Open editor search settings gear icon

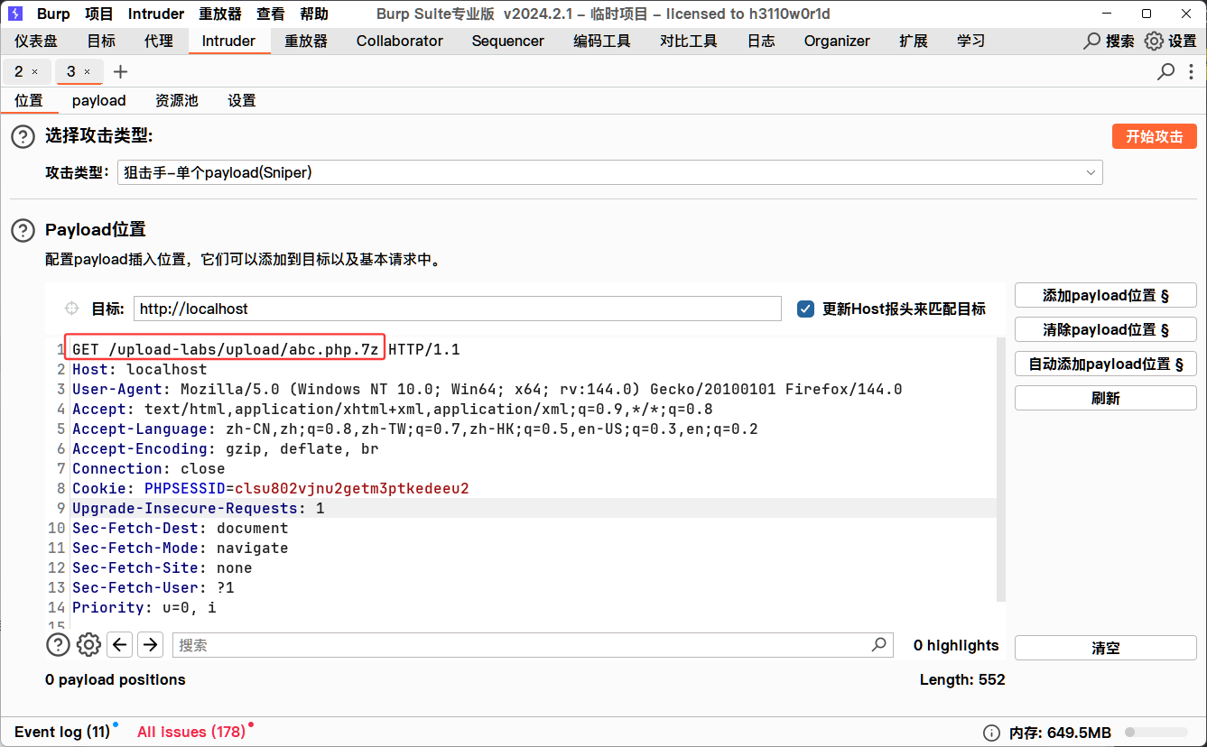(x=88, y=644)
